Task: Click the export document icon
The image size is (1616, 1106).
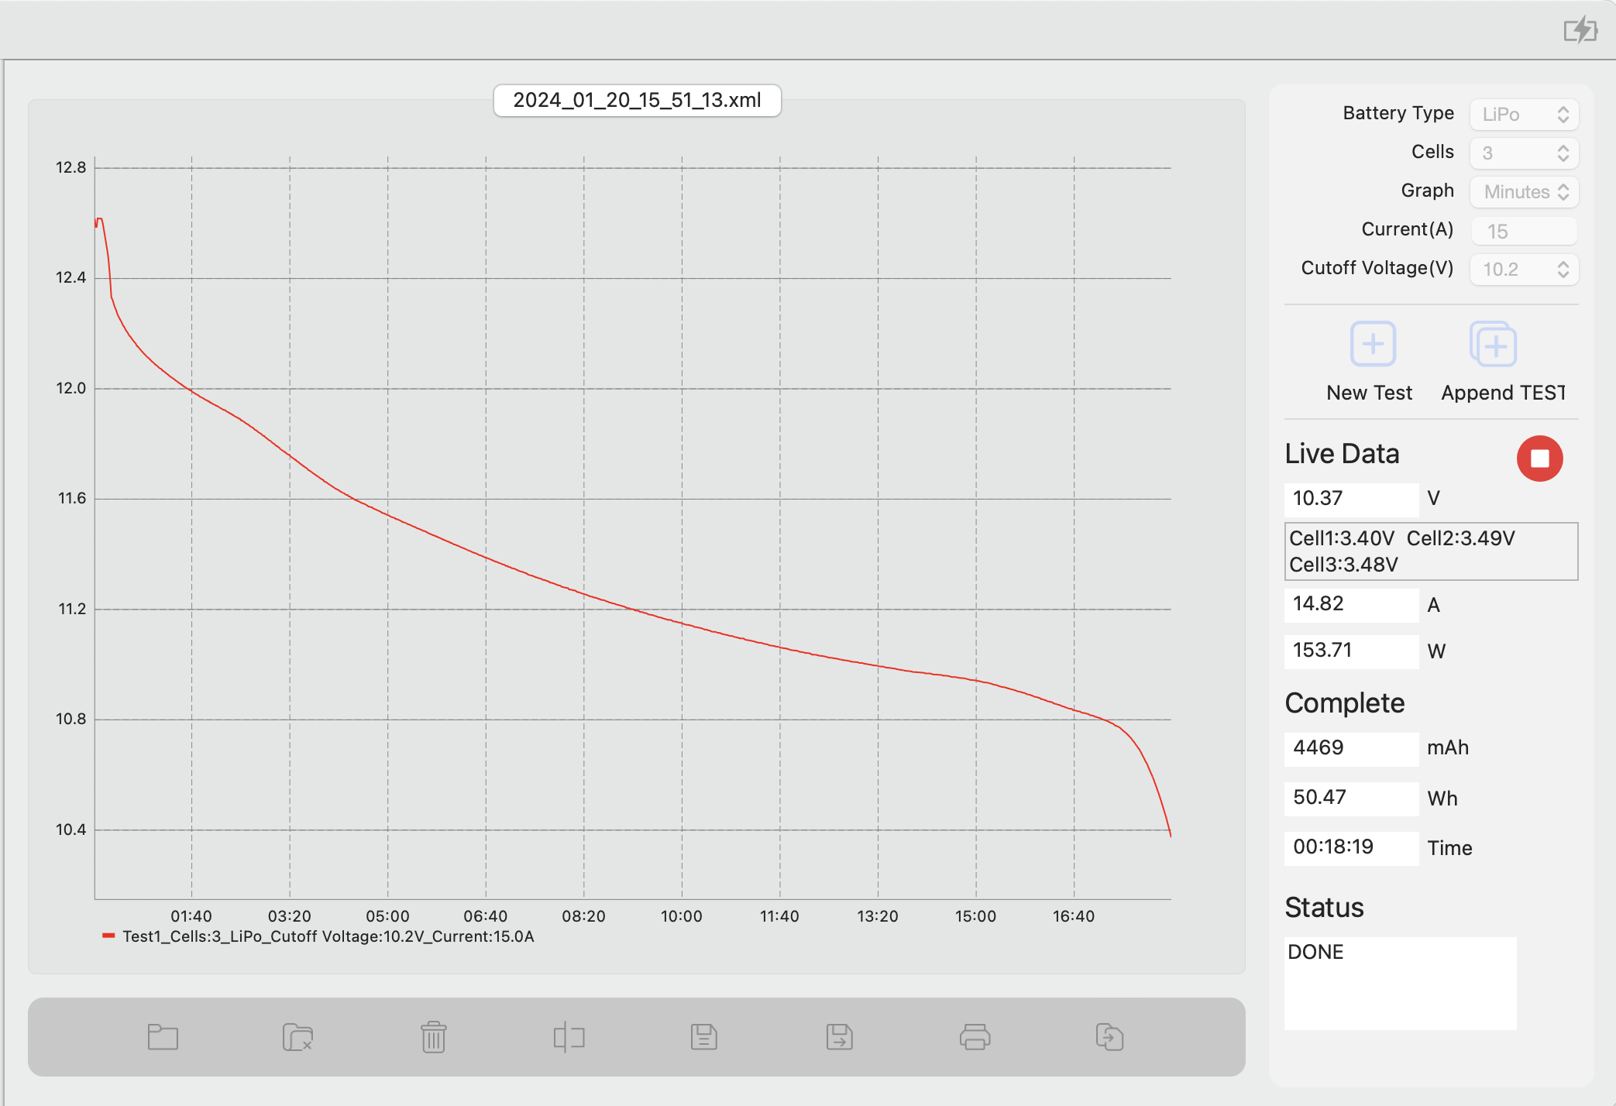Action: click(1109, 1037)
